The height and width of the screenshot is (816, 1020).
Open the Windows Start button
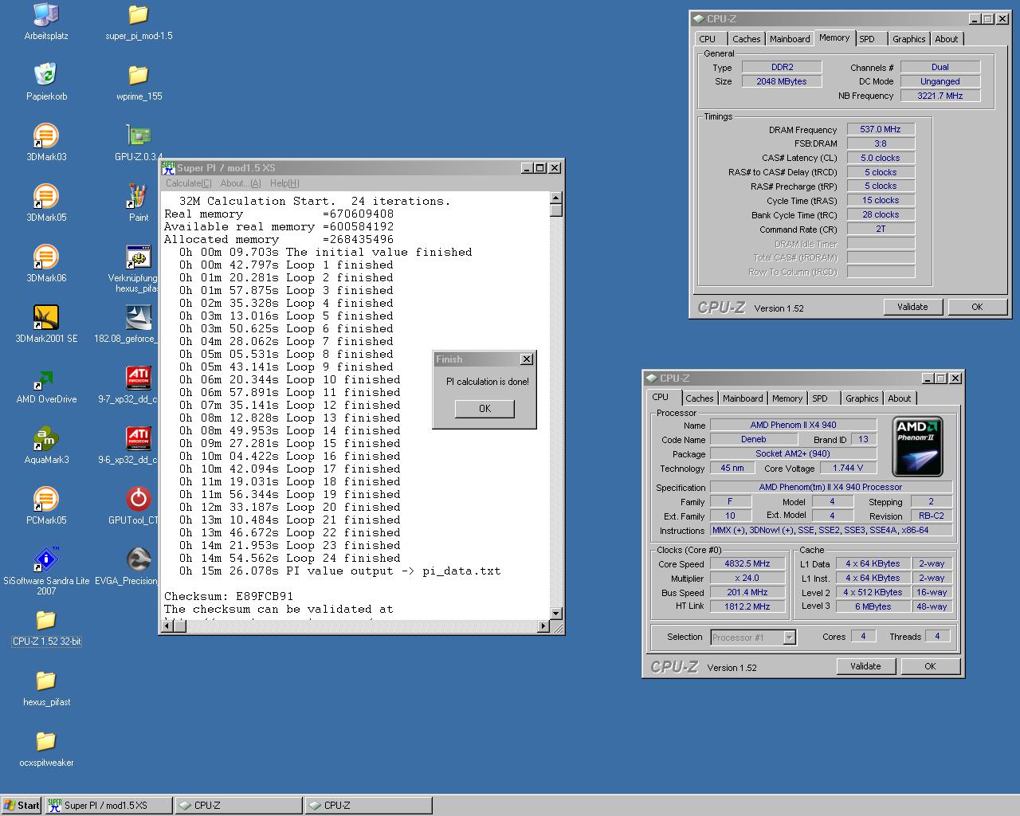pyautogui.click(x=22, y=805)
